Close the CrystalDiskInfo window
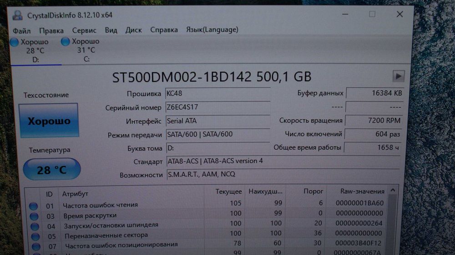This screenshot has width=455, height=255. point(399,14)
